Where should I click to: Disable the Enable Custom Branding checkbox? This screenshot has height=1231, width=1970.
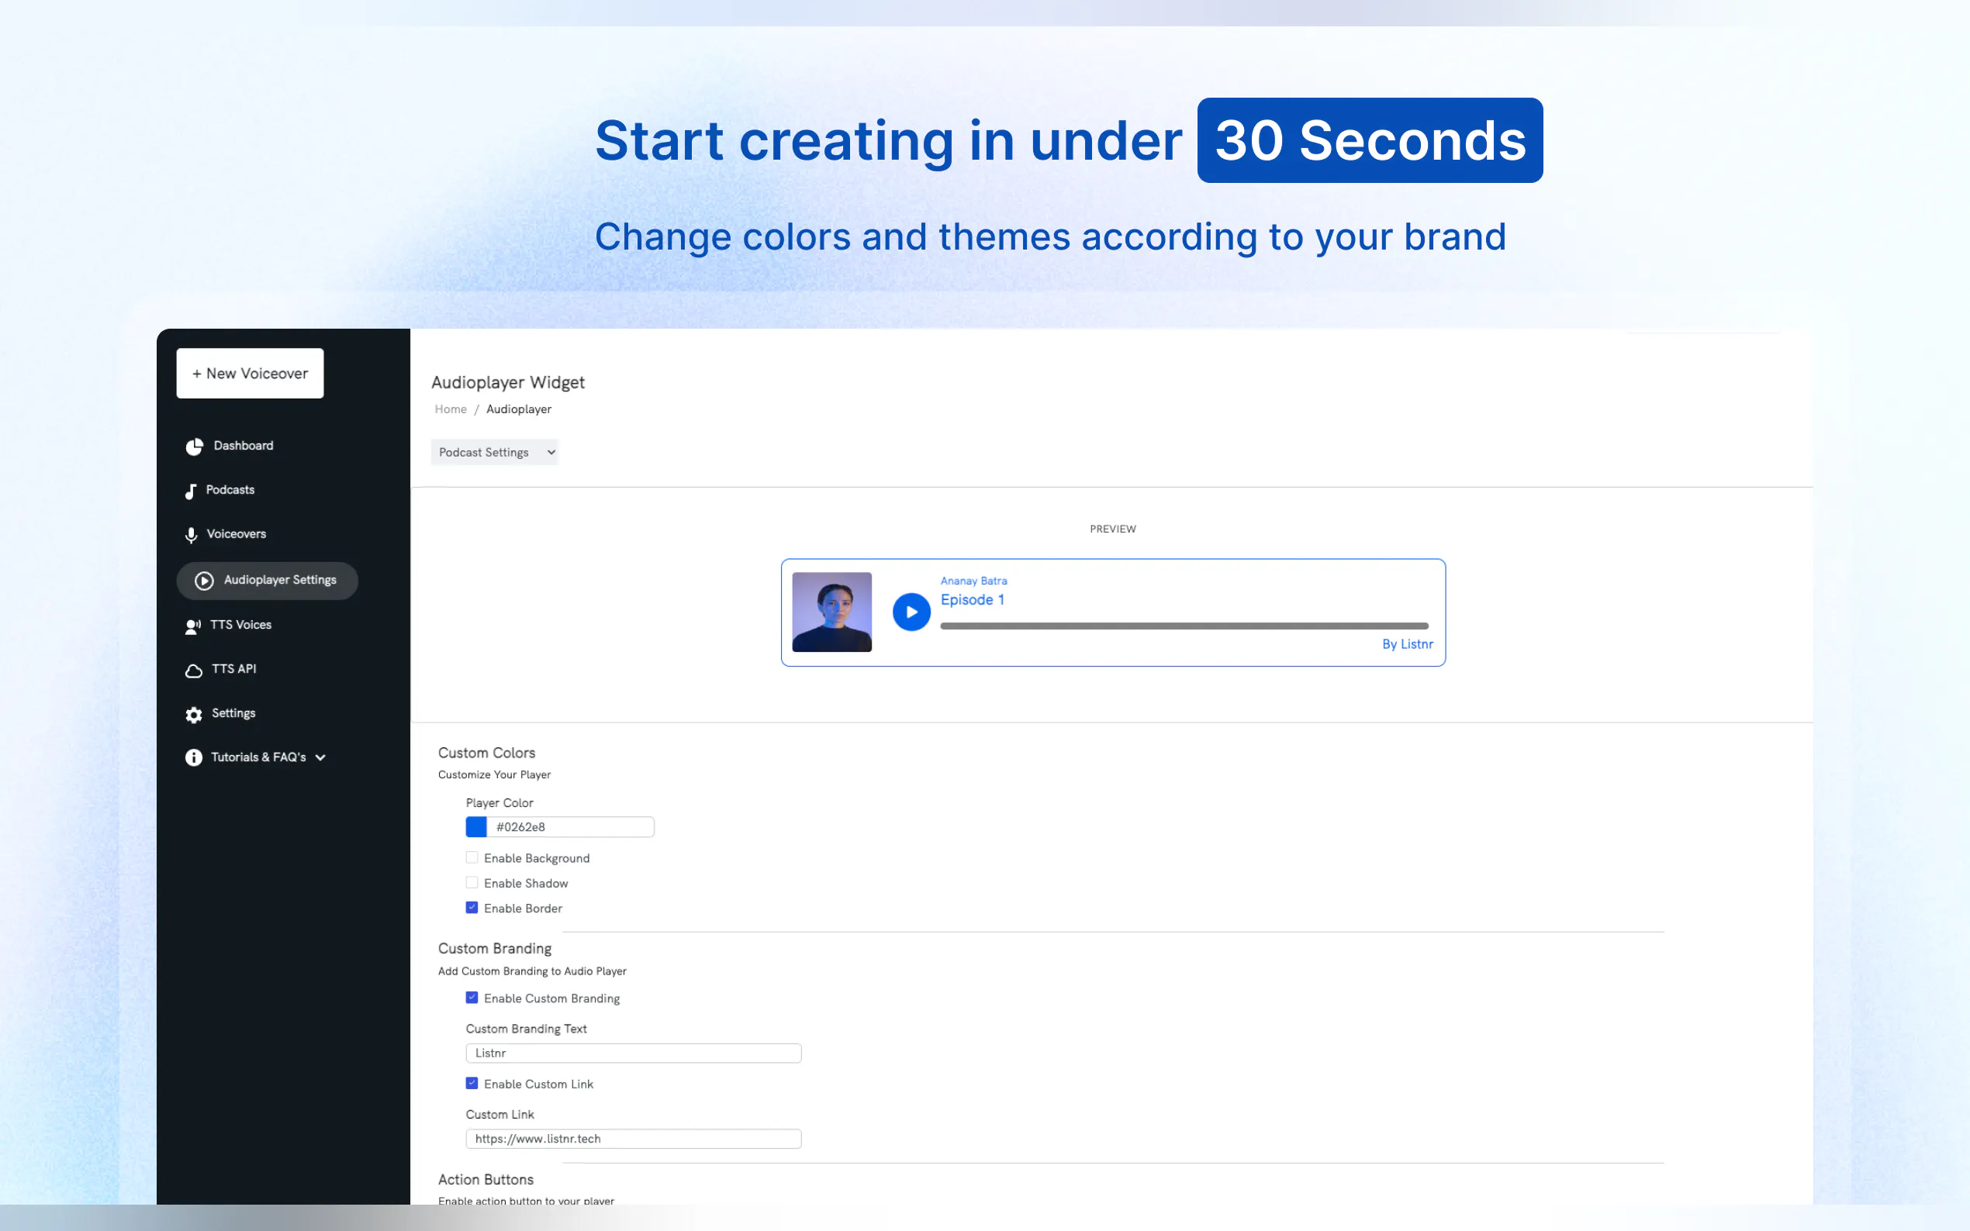pos(472,998)
